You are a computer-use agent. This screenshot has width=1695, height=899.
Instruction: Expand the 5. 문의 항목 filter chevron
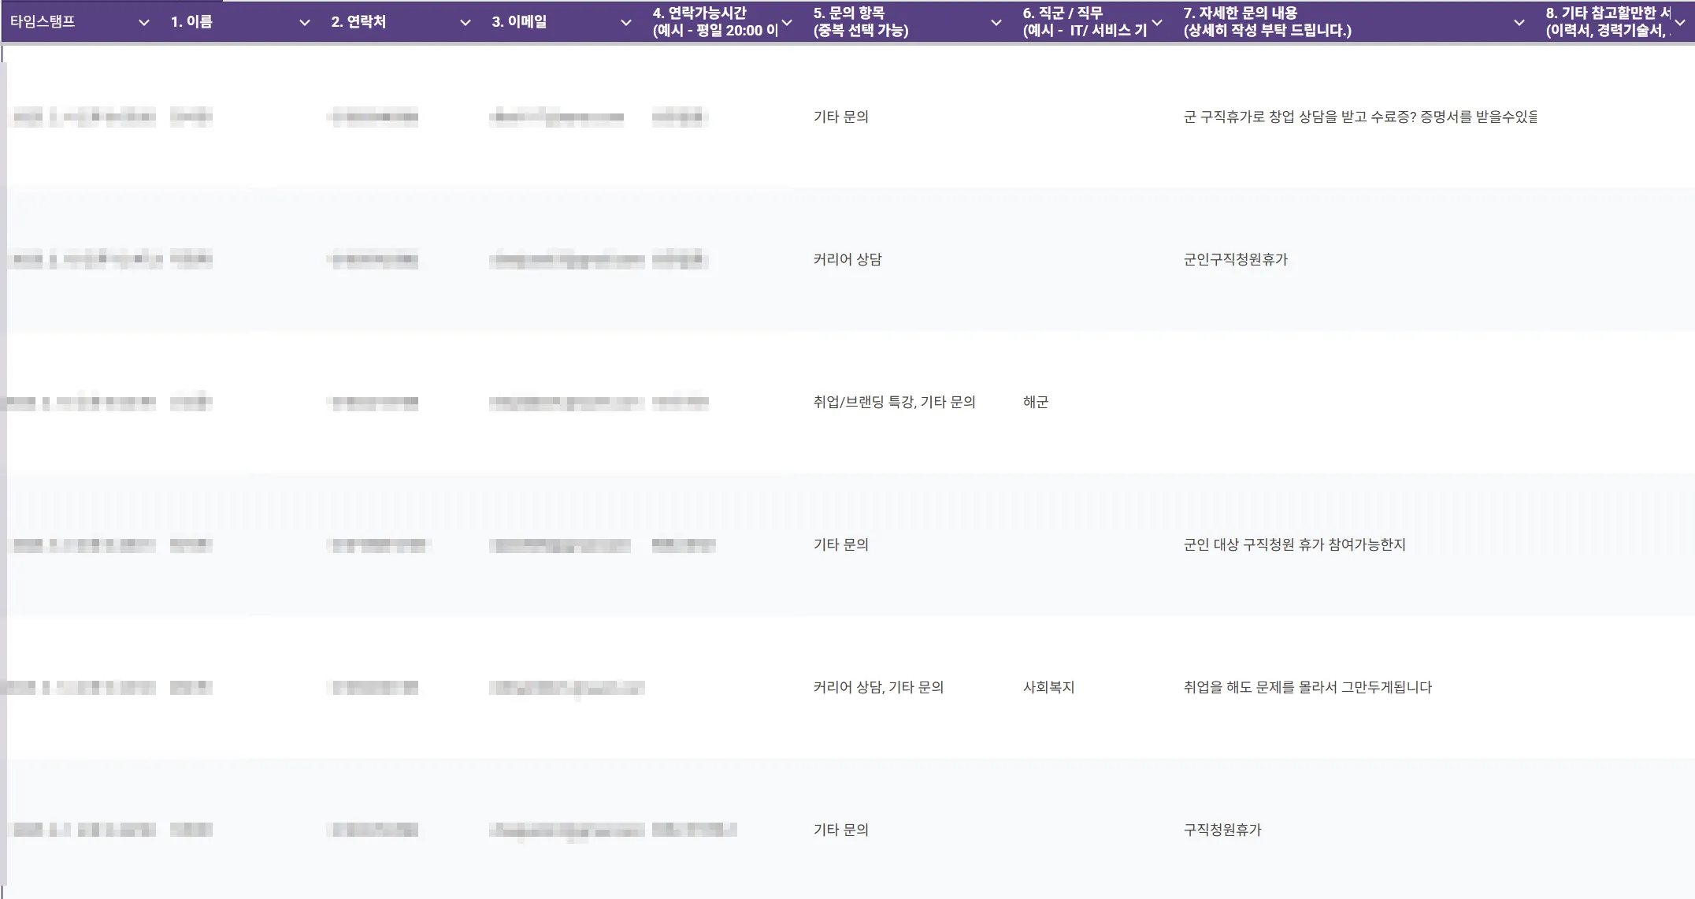tap(996, 23)
